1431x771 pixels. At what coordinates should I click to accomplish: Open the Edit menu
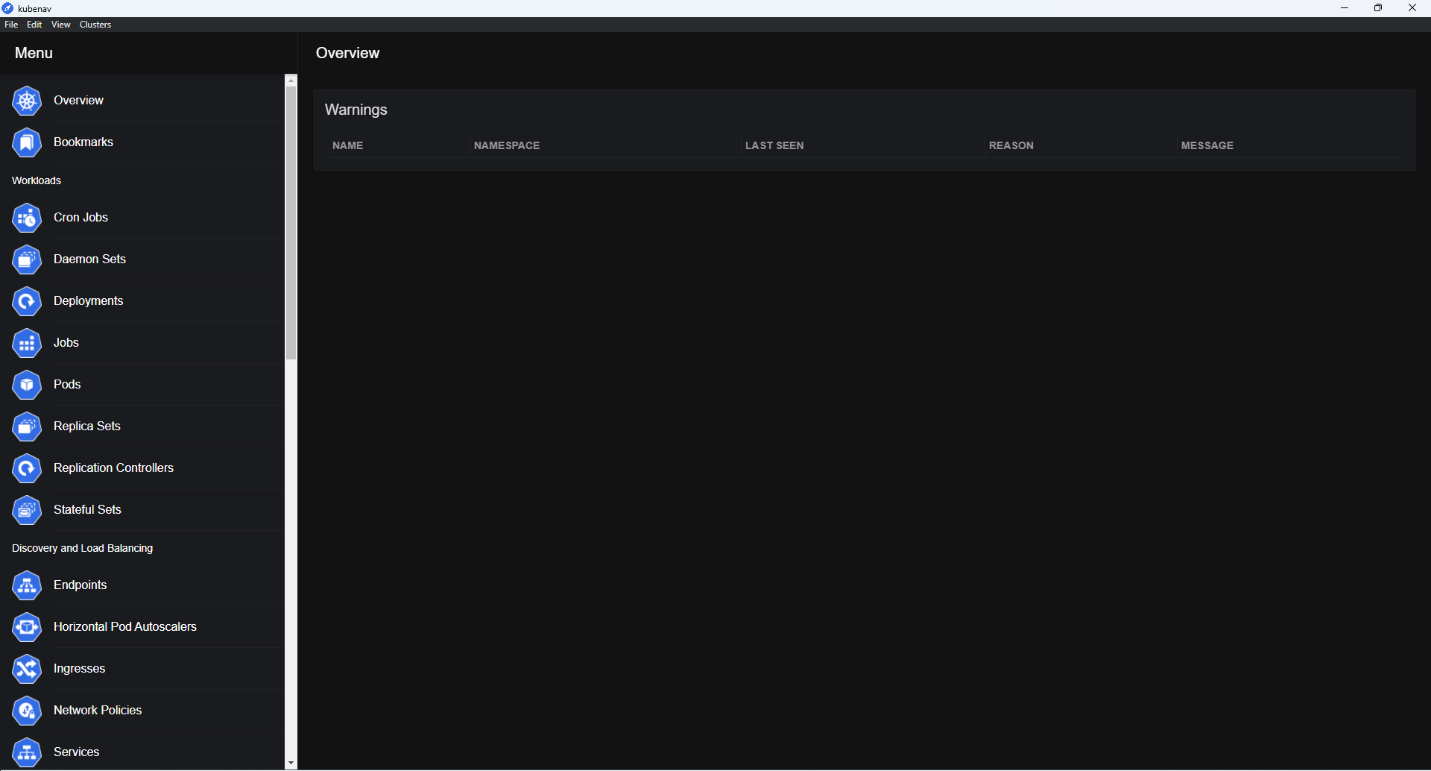click(34, 25)
